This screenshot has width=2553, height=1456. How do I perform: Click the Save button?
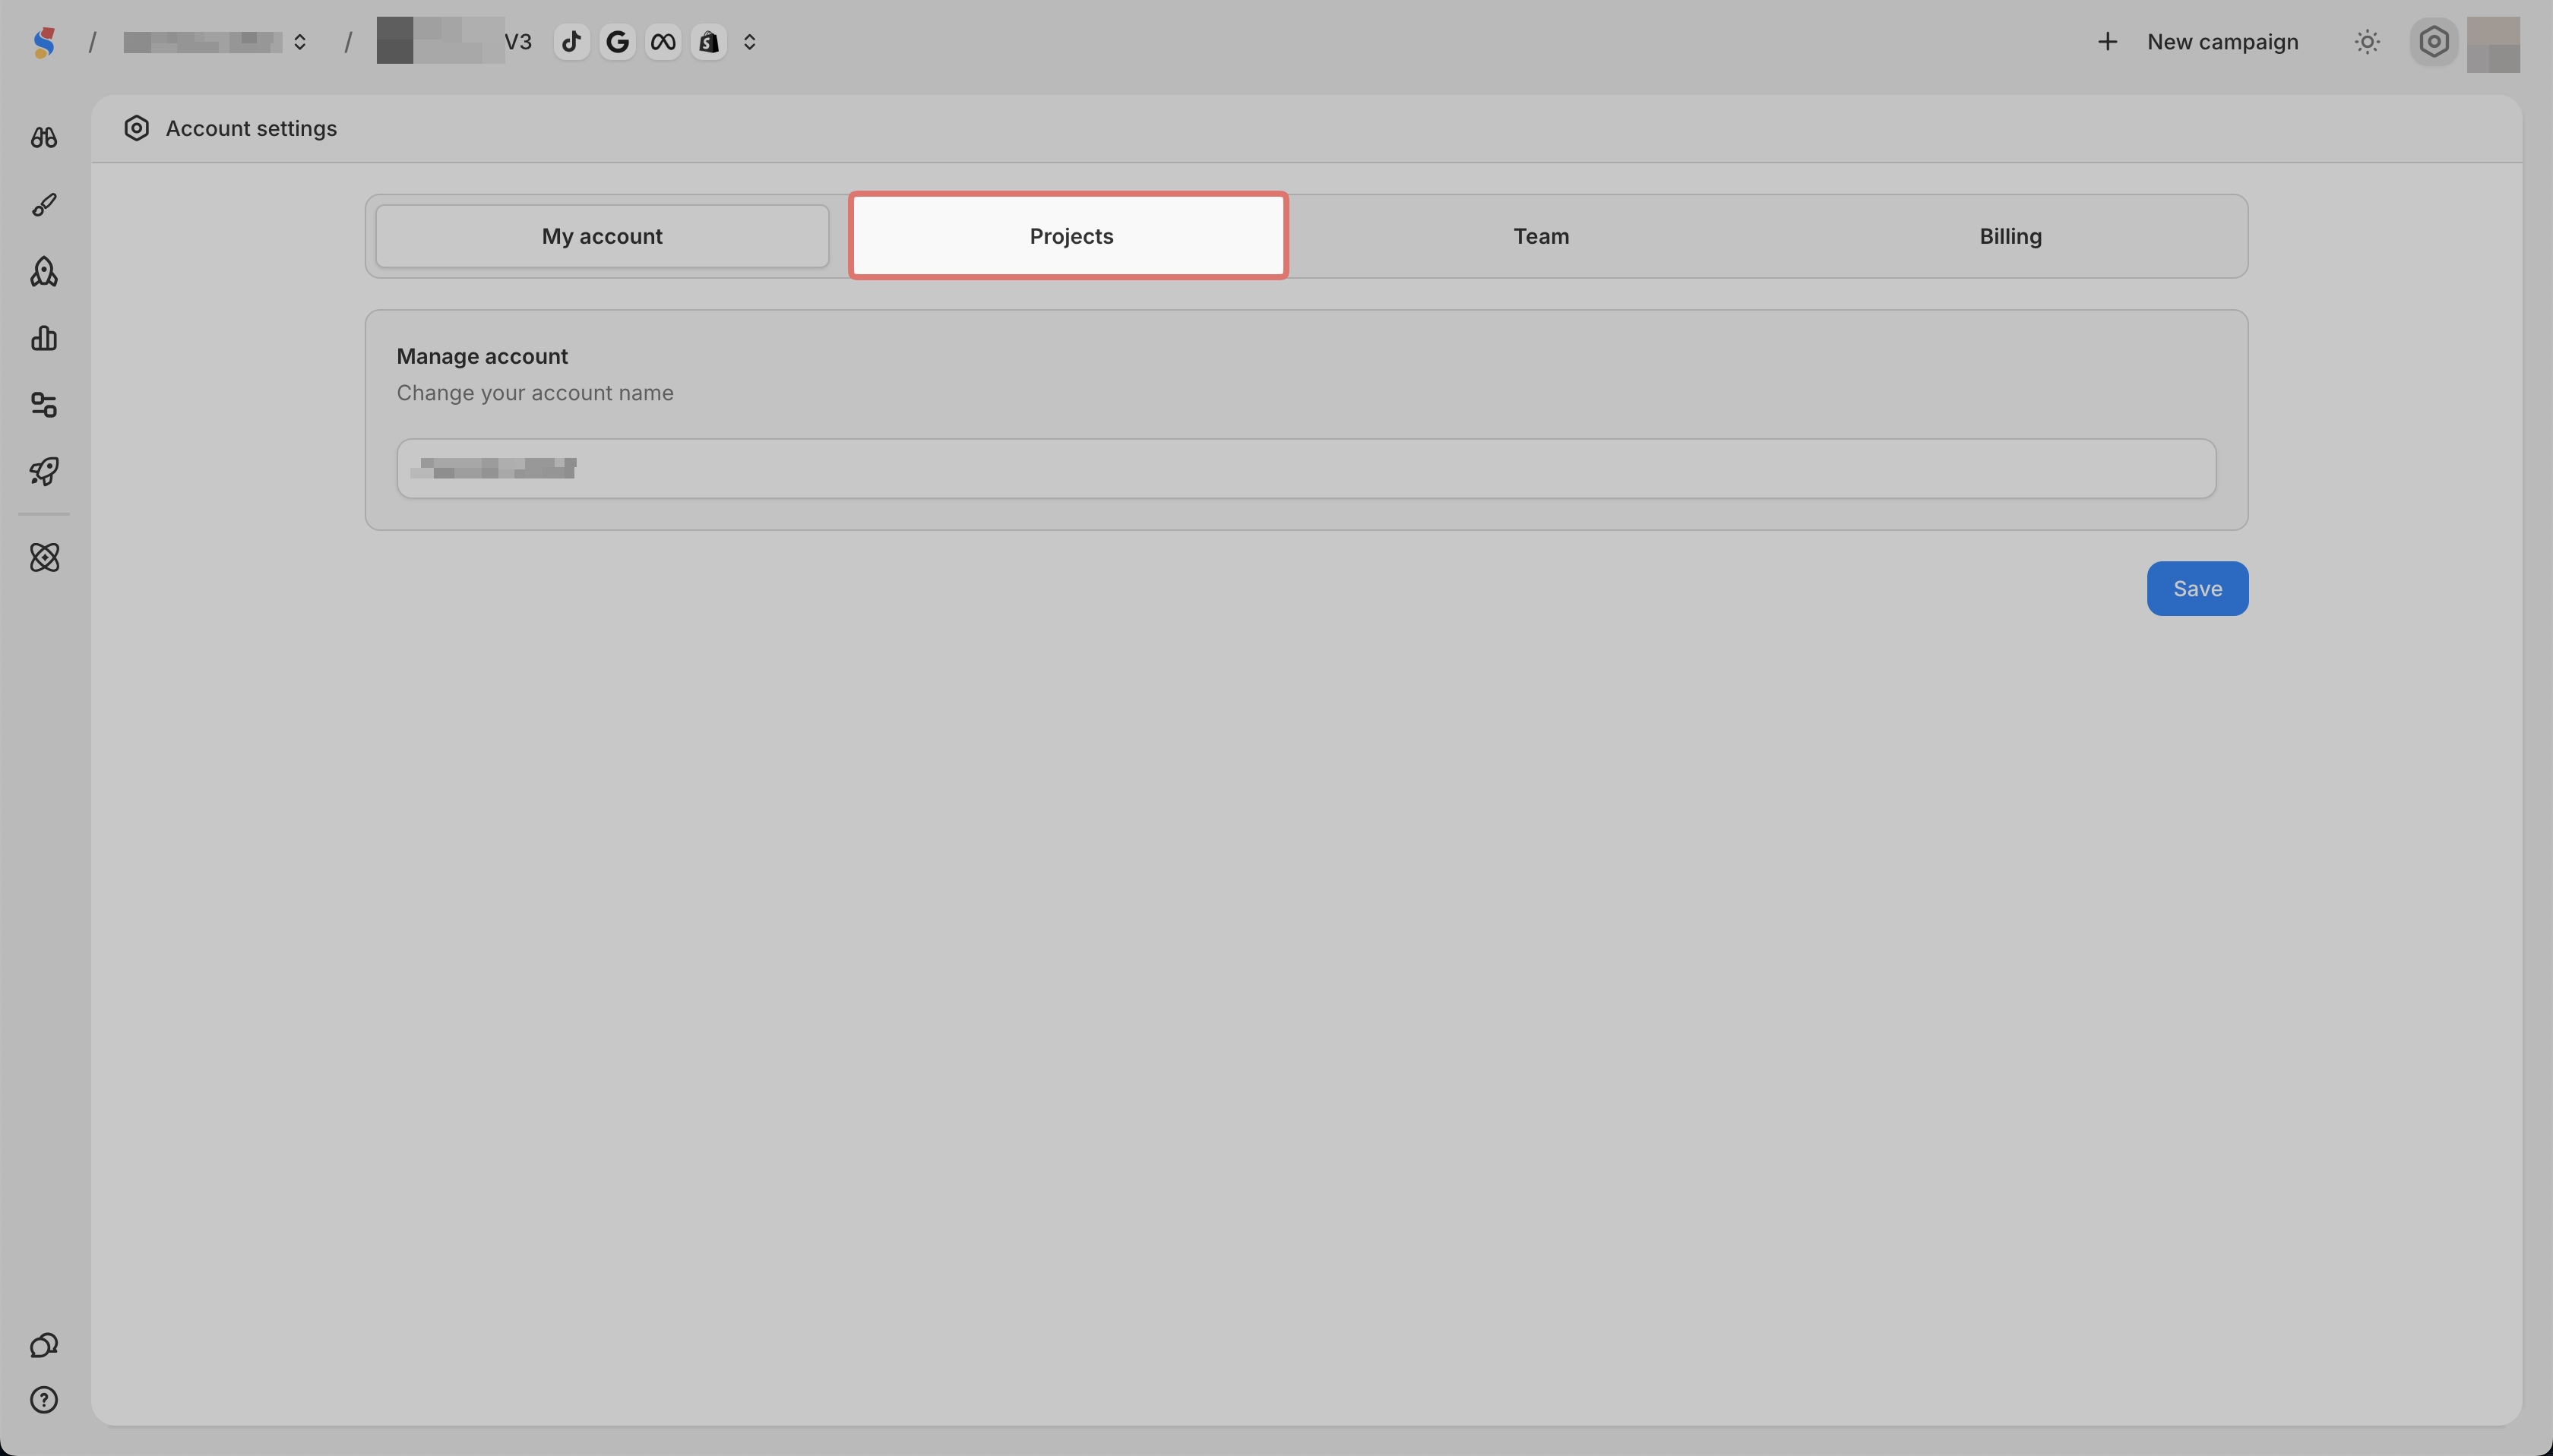point(2197,589)
